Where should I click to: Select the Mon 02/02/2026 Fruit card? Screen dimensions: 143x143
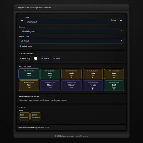pos(93,74)
